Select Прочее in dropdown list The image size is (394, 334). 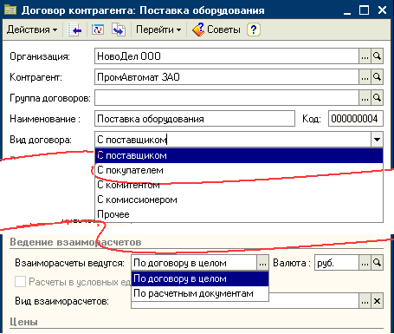[x=239, y=214]
